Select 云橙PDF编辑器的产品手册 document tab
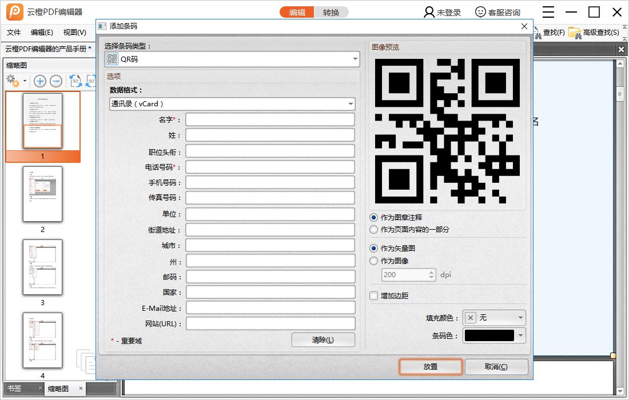629x400 pixels. 48,49
